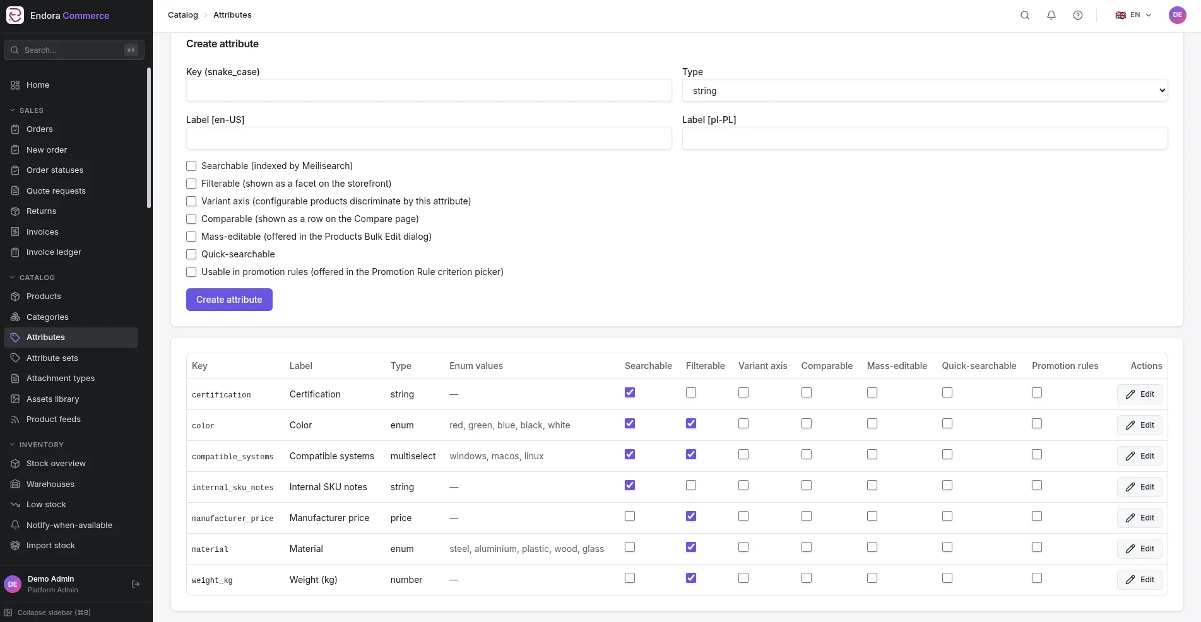Check Promotion rules for the material row
Image resolution: width=1201 pixels, height=622 pixels.
tap(1037, 547)
